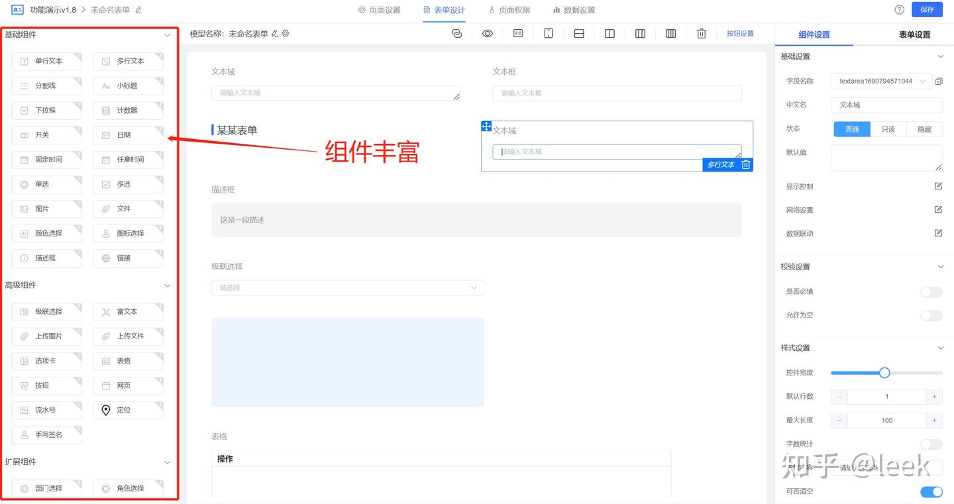This screenshot has height=504, width=954.
Task: Toggle 字数统计 on
Action: 931,444
